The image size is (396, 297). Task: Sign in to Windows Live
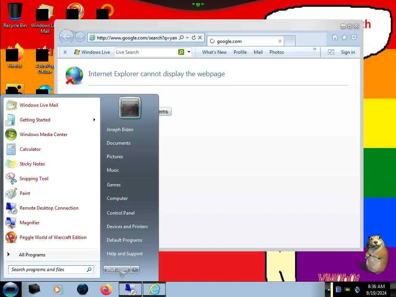pos(348,52)
